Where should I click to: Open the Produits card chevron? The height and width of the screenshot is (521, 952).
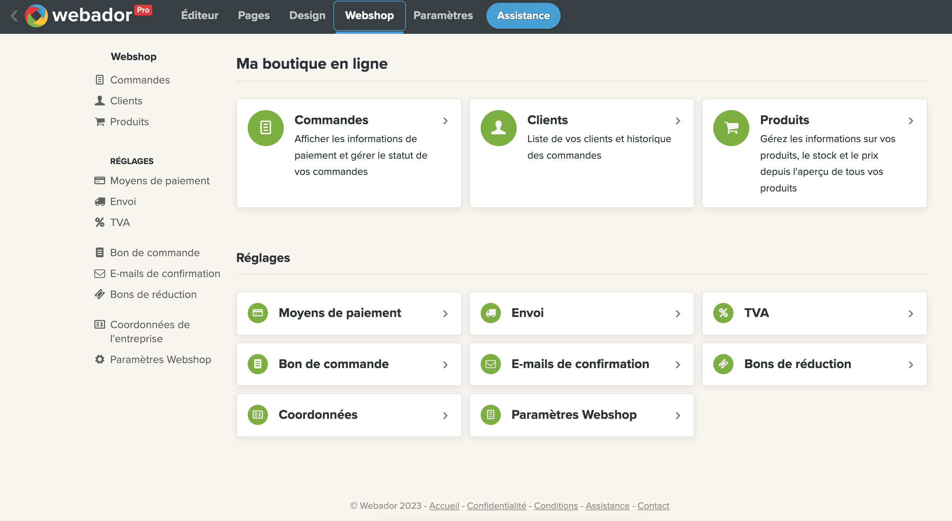(x=911, y=121)
